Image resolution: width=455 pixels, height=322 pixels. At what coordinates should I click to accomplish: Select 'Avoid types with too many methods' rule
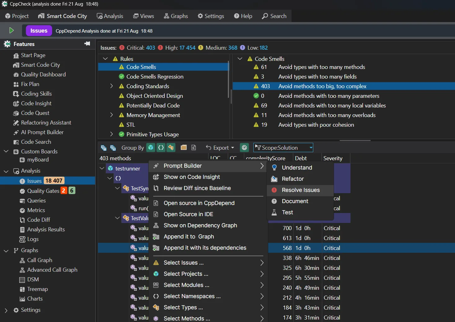click(x=322, y=67)
